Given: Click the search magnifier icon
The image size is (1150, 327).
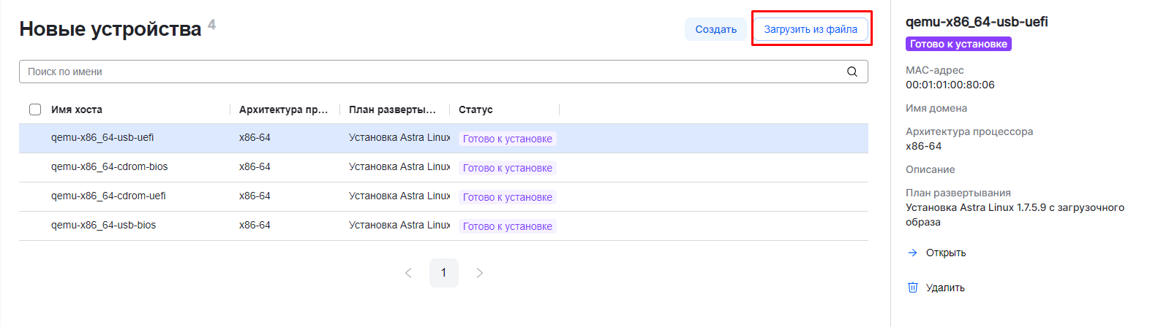Looking at the screenshot, I should (852, 72).
